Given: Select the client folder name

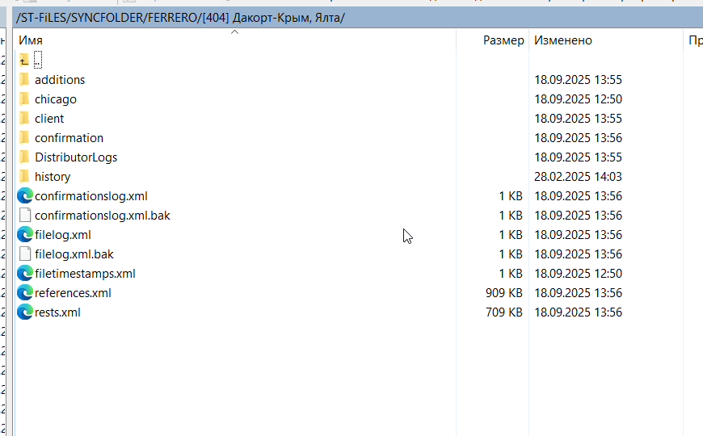Looking at the screenshot, I should click(x=49, y=119).
